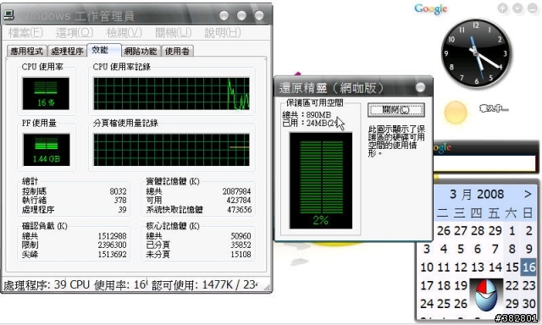Image resolution: width=542 pixels, height=325 pixels.
Task: Switch to the 處理程序 tab
Action: point(67,51)
